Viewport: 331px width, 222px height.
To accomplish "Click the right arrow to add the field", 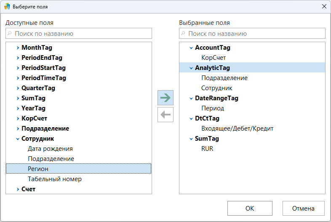I will tap(165, 98).
